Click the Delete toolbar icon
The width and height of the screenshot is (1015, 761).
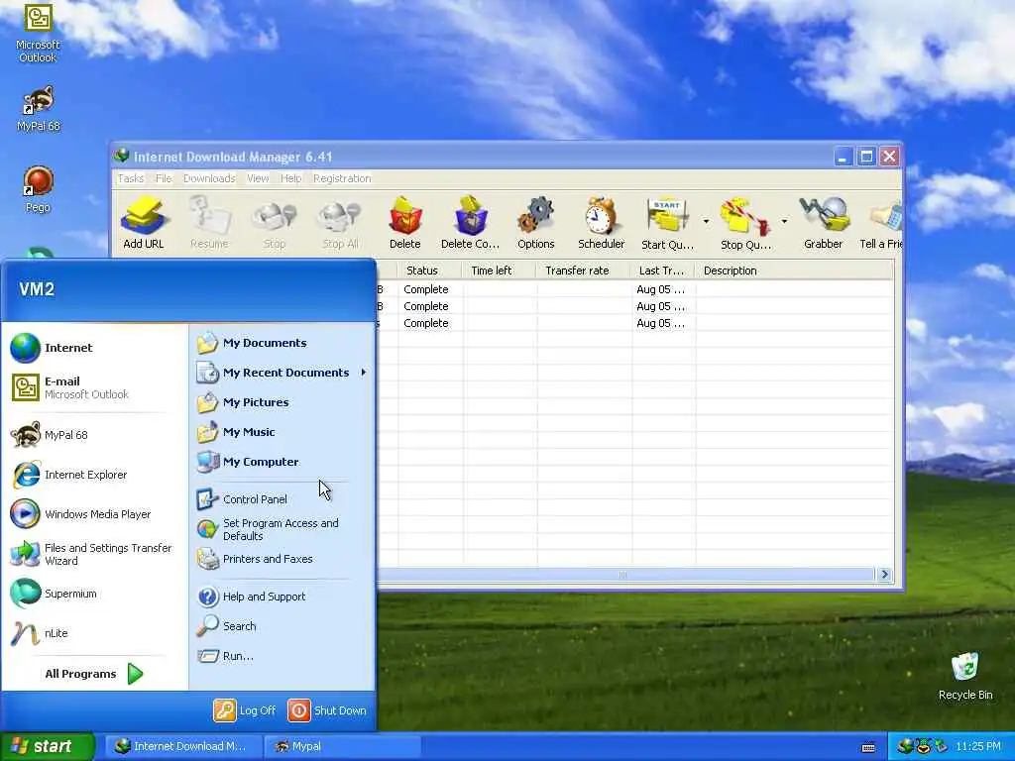pyautogui.click(x=405, y=223)
